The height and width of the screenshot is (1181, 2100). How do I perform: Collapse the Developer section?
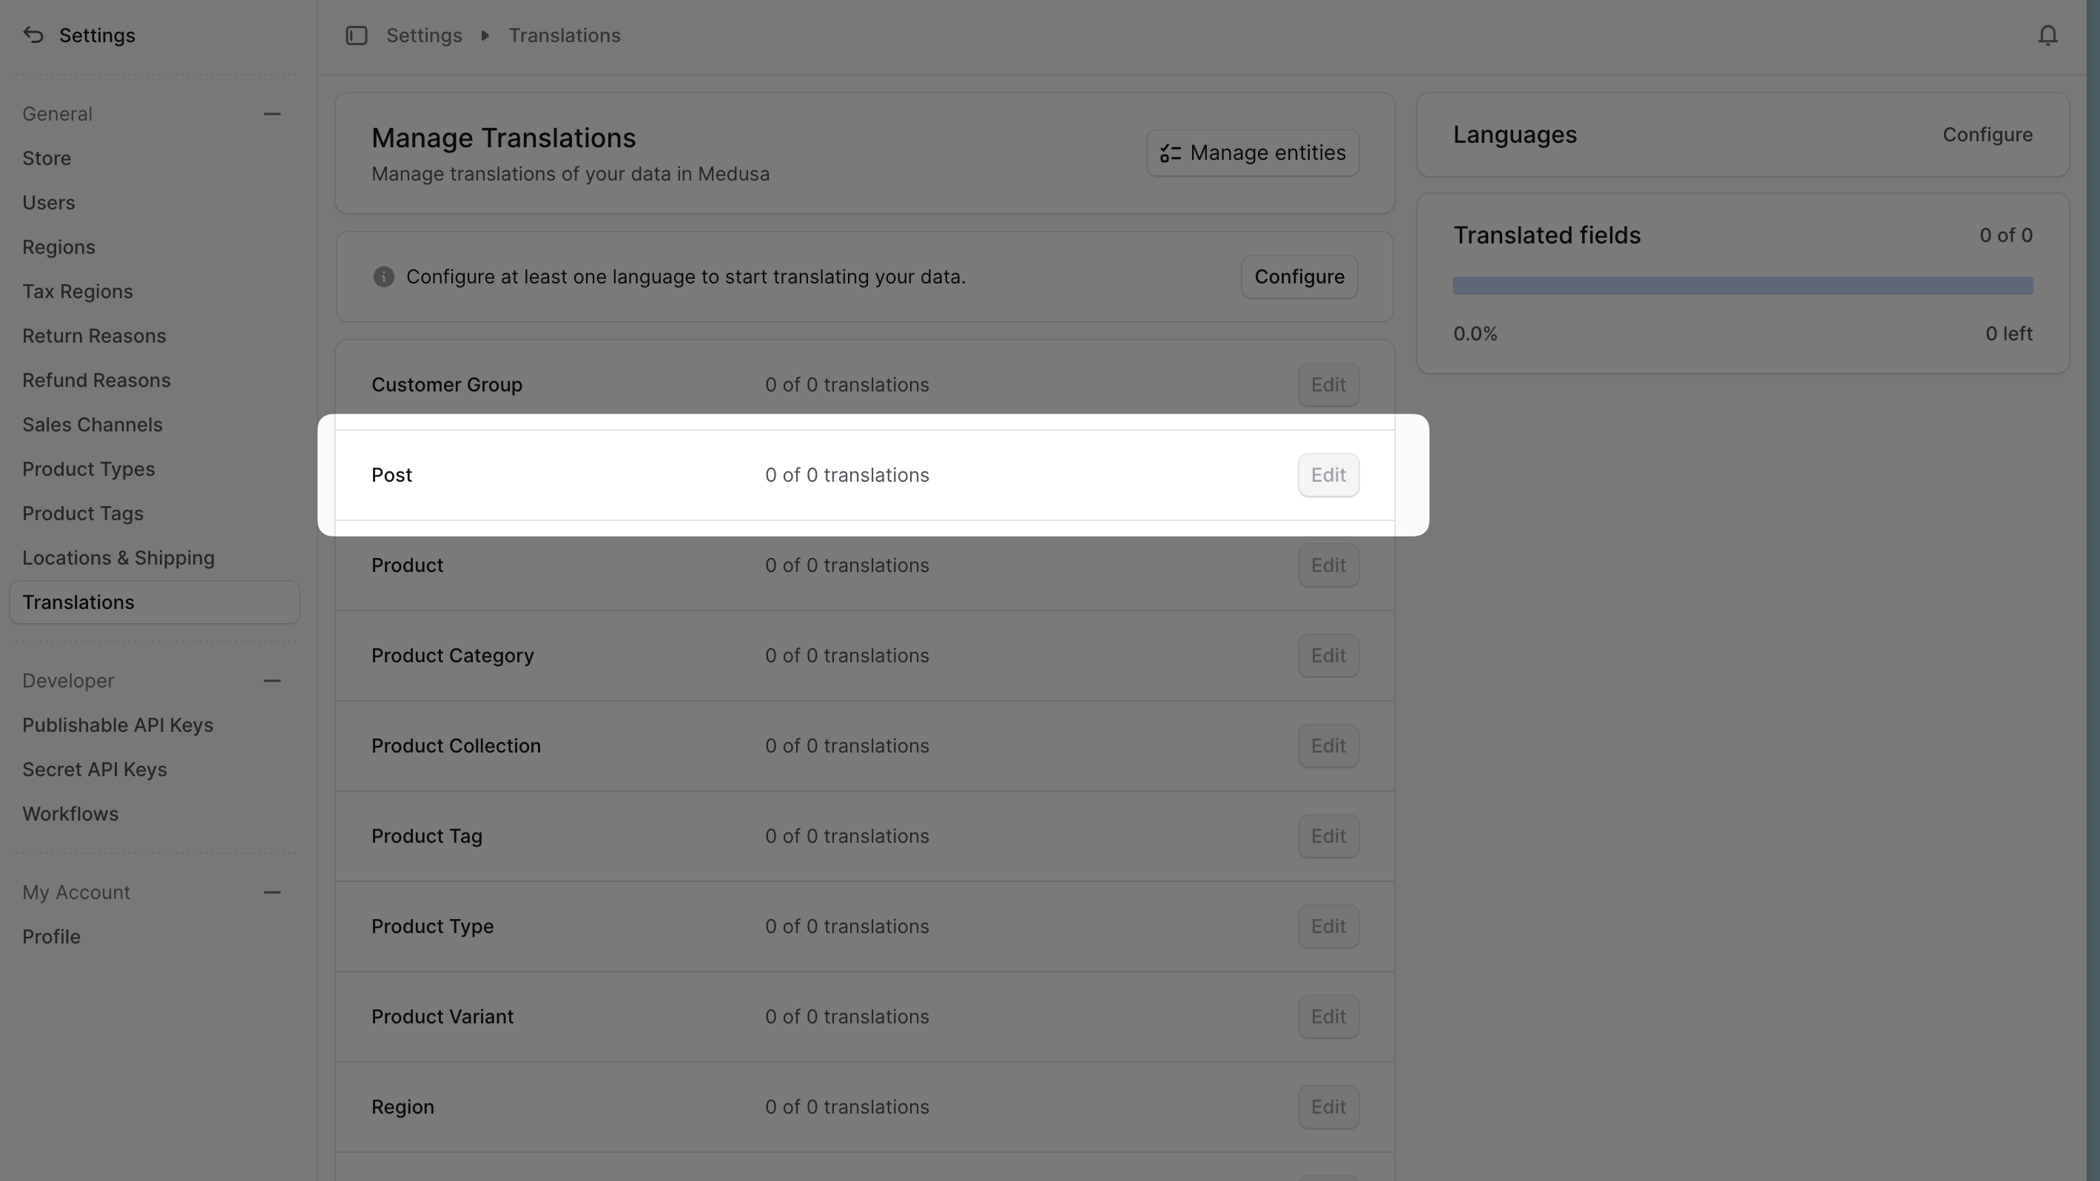[272, 682]
